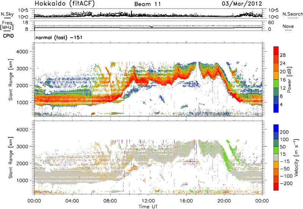Click the date '03/Mar/2012'
Image resolution: width=303 pixels, height=209 pixels.
point(242,3)
